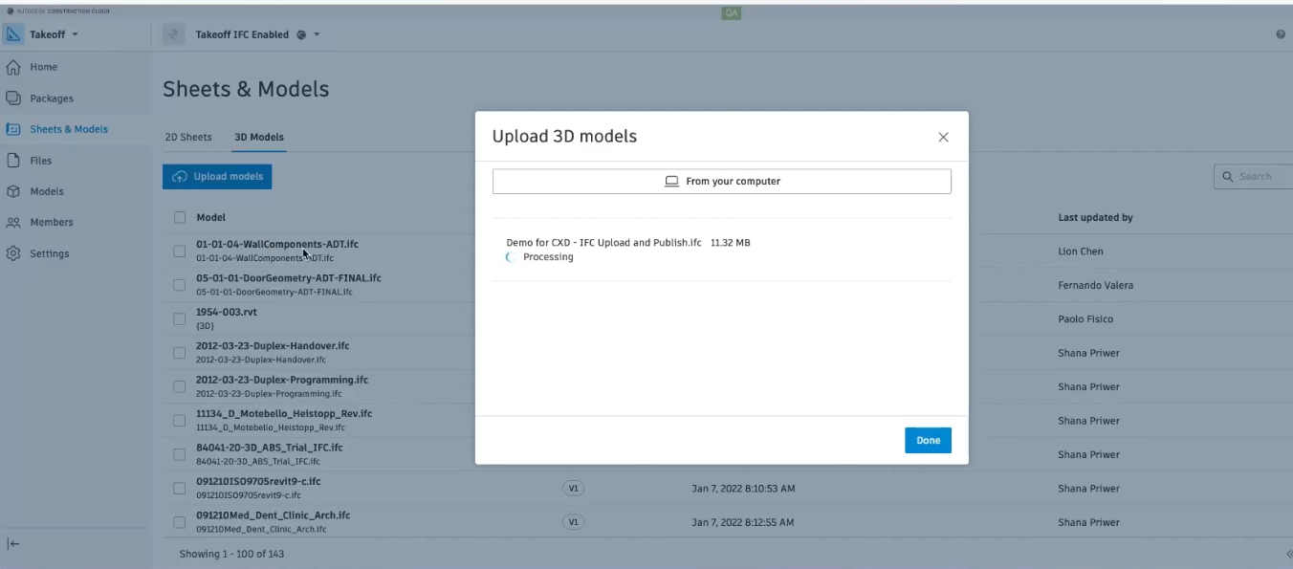Click the Search input field

click(1262, 176)
